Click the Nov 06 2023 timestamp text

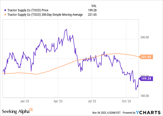pyautogui.click(x=106, y=113)
